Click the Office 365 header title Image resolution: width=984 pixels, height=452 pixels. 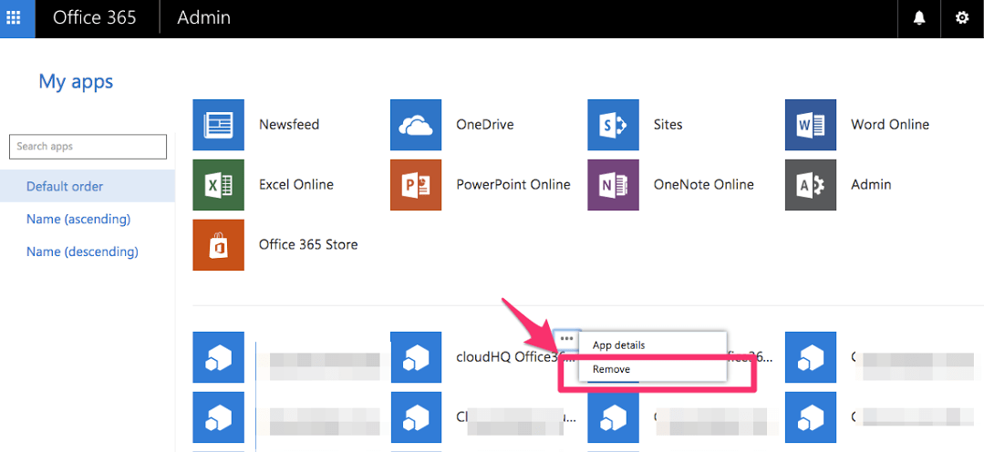94,17
